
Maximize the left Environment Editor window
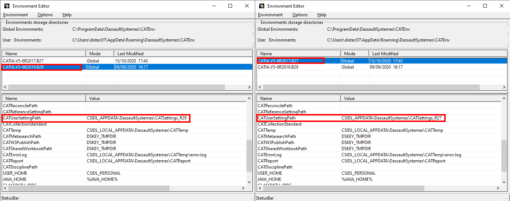[230, 6]
